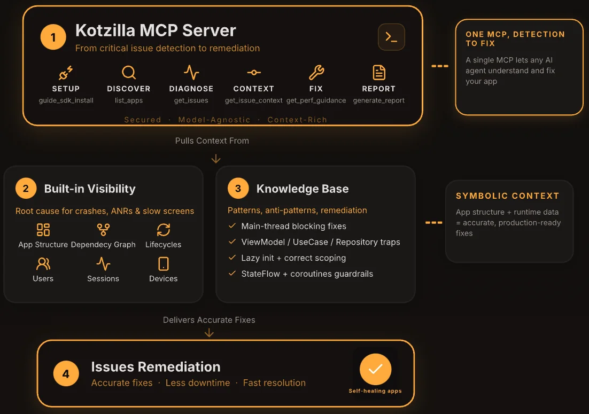This screenshot has width=589, height=414.
Task: Click the Dependency Graph icon
Action: [x=103, y=230]
